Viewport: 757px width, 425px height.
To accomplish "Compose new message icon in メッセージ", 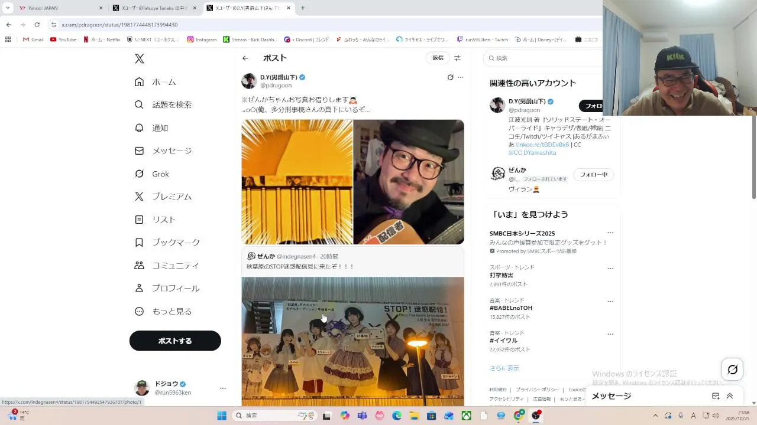I will tap(716, 396).
